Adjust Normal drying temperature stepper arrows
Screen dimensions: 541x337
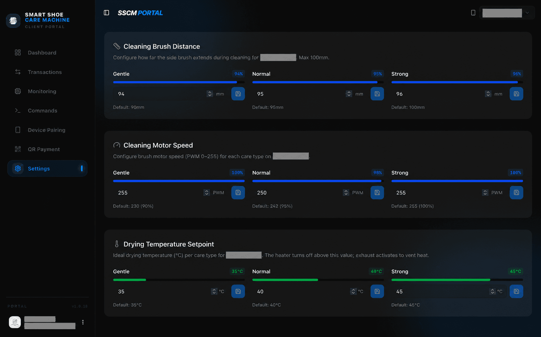point(353,291)
